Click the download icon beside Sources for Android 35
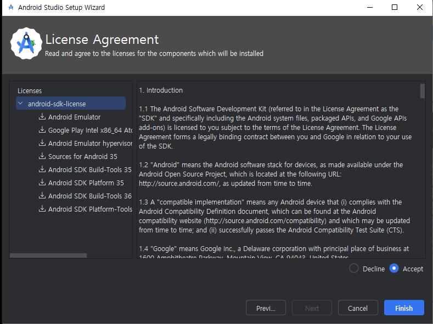 42,156
